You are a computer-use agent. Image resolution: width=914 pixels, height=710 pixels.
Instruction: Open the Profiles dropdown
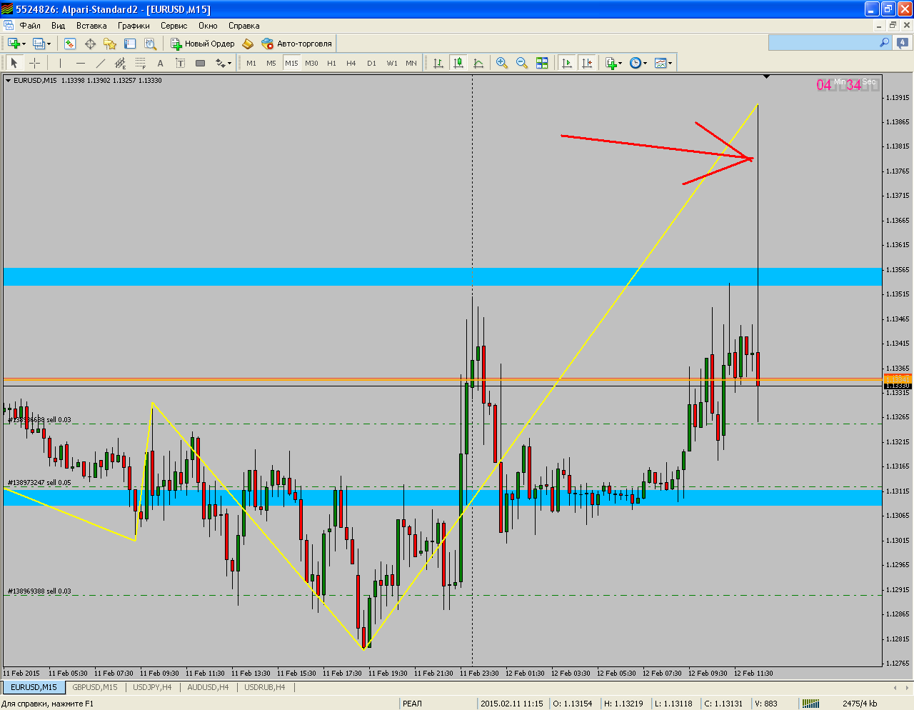tap(42, 44)
